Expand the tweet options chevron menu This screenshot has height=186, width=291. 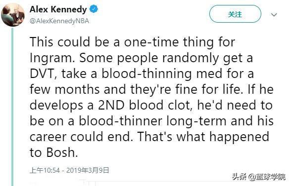[x=274, y=15]
